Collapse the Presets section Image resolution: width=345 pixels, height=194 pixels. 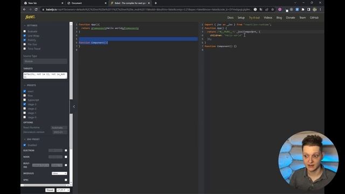pyautogui.click(x=30, y=85)
